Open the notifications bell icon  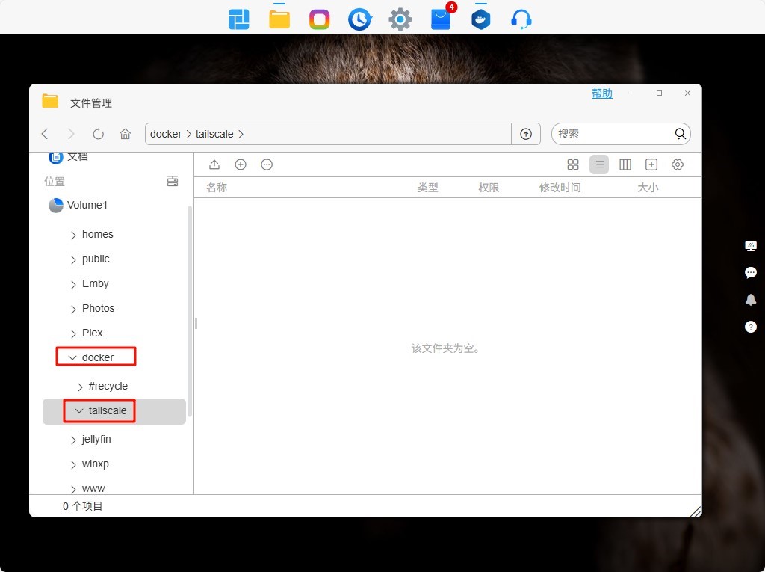pos(751,300)
